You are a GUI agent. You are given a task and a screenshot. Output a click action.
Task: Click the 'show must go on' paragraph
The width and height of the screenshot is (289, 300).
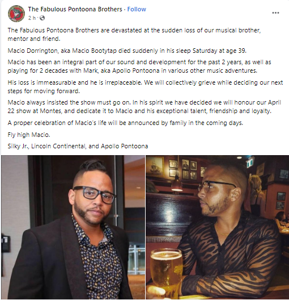point(144,107)
